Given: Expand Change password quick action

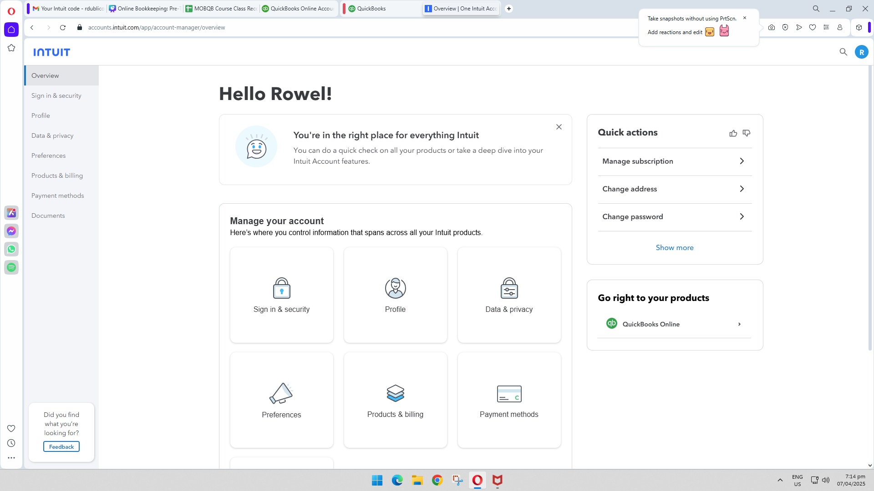Looking at the screenshot, I should coord(675,217).
